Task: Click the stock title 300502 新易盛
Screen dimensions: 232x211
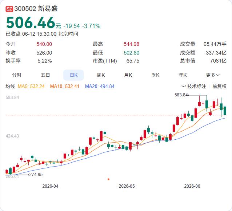Action: pos(36,9)
